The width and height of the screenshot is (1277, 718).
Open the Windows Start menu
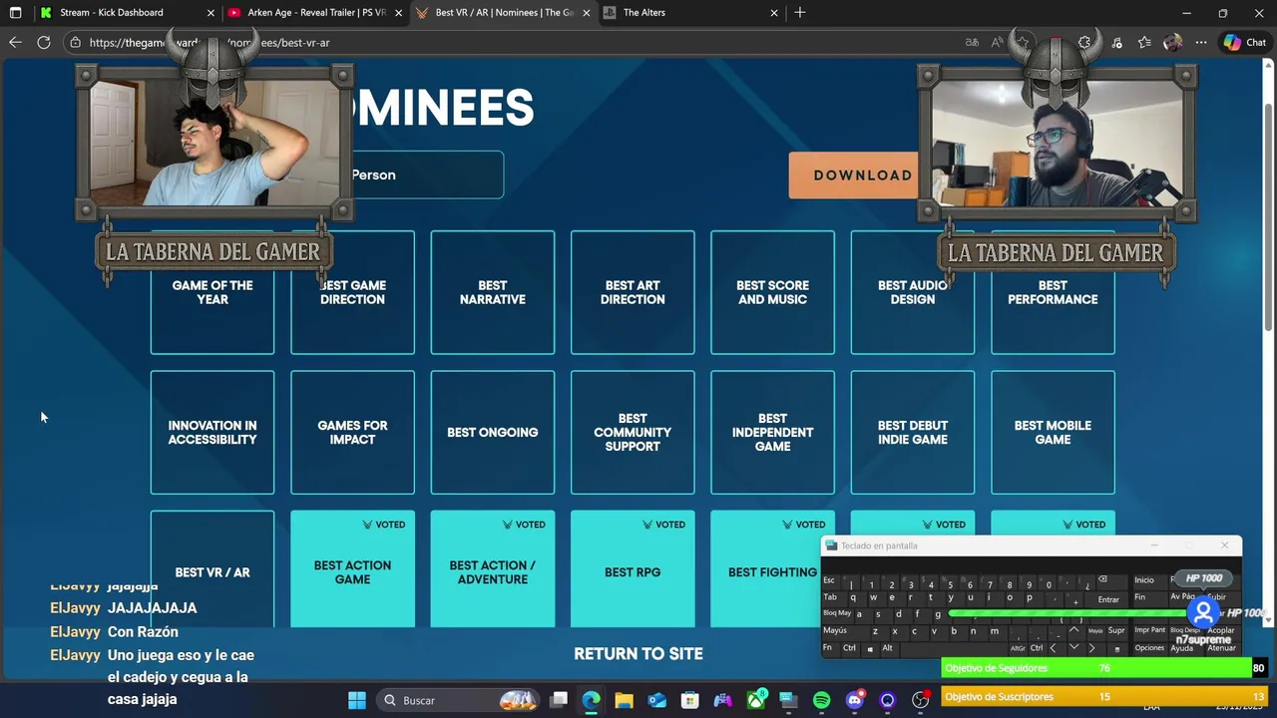[x=356, y=700]
